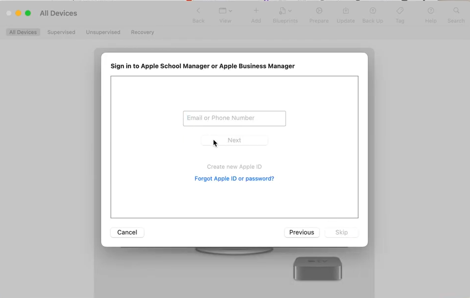The height and width of the screenshot is (298, 470).
Task: Focus the Email or Phone Number field
Action: pos(234,118)
